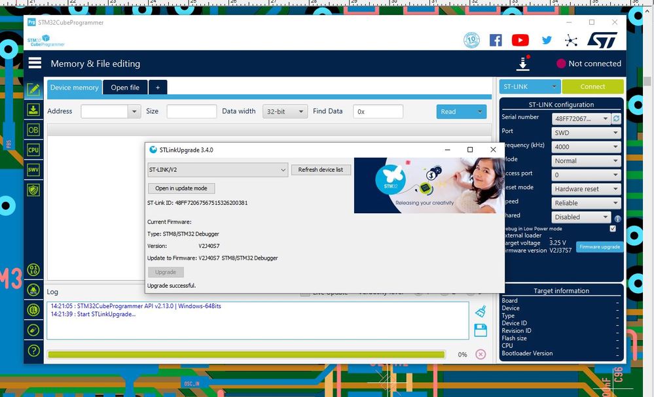Click Refresh device list button
Screen dimensions: 654x397
(x=321, y=169)
